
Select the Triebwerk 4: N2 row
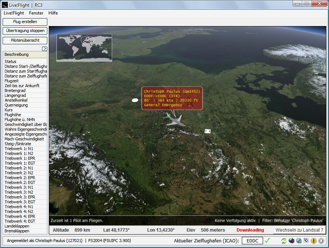(25, 212)
